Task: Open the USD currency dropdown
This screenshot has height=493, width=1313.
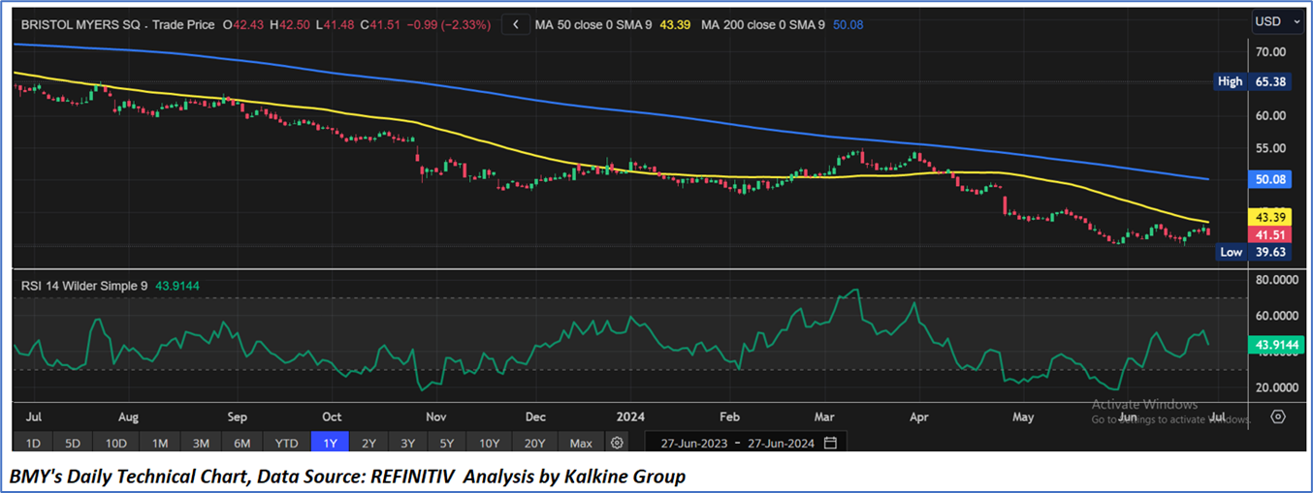Action: tap(1278, 21)
